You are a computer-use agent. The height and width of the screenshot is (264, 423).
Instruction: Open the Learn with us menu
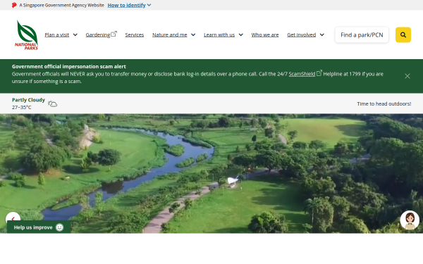coord(219,34)
